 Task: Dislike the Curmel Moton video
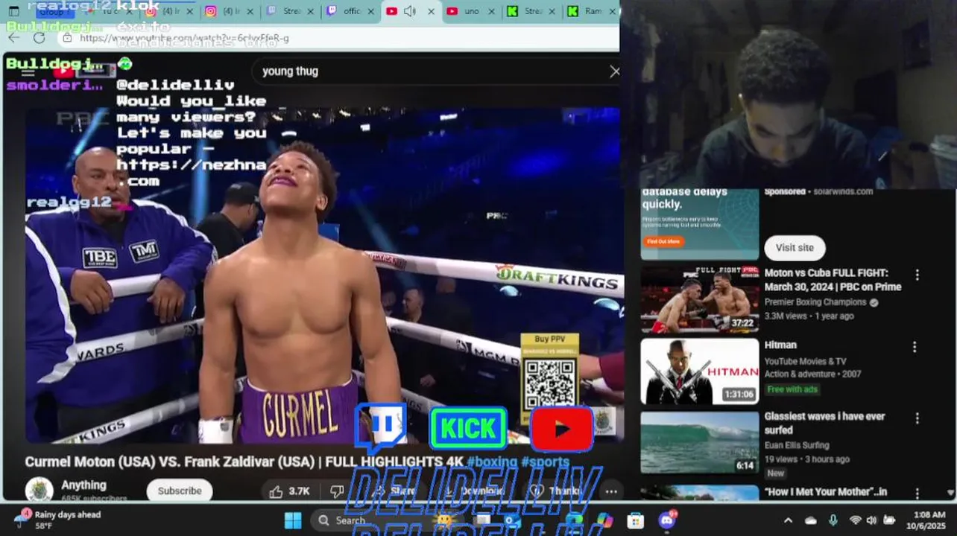tap(337, 491)
